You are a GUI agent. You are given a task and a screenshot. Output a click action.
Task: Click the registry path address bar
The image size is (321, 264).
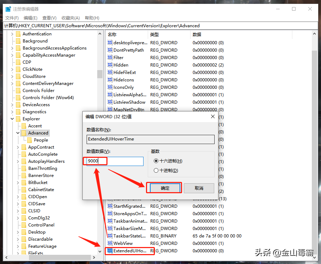point(160,26)
